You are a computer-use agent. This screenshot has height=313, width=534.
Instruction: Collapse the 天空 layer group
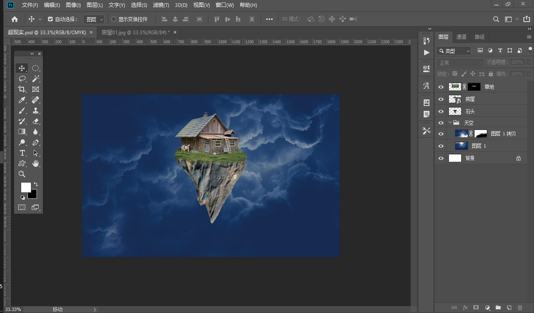pos(450,123)
